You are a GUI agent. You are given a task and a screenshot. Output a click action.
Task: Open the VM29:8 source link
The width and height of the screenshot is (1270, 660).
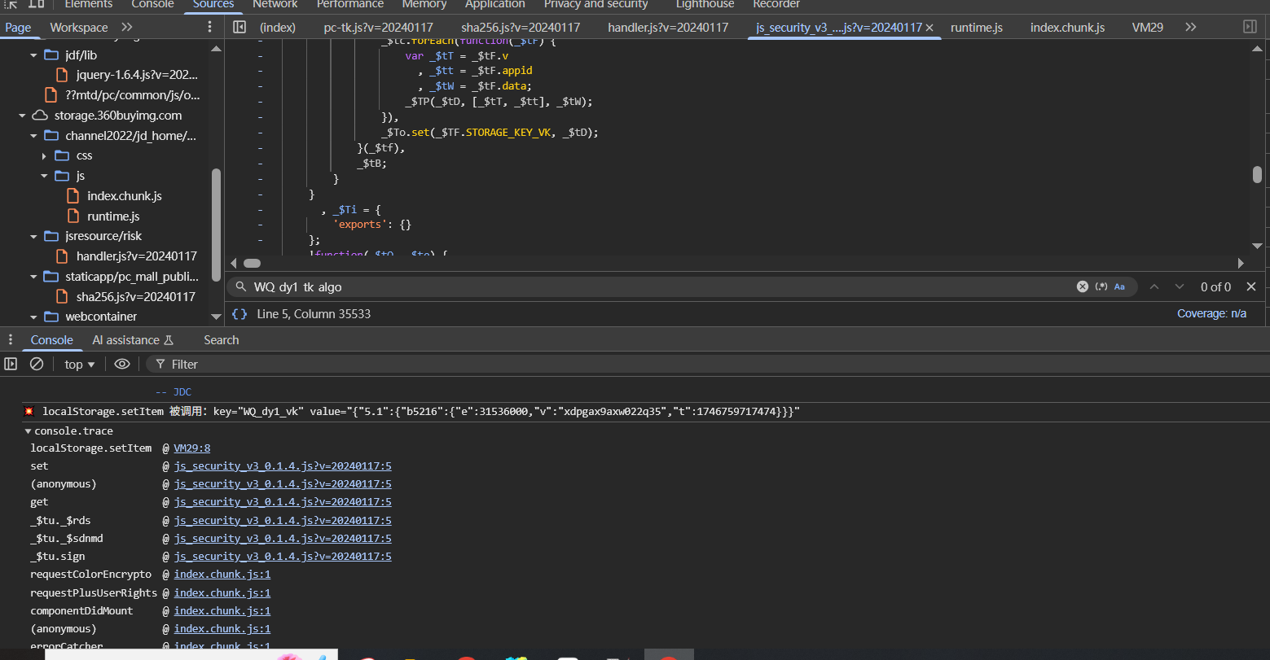coord(191,448)
